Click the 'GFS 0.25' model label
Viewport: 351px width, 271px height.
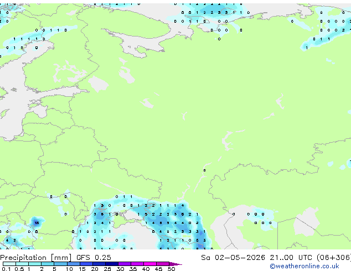pos(94,258)
